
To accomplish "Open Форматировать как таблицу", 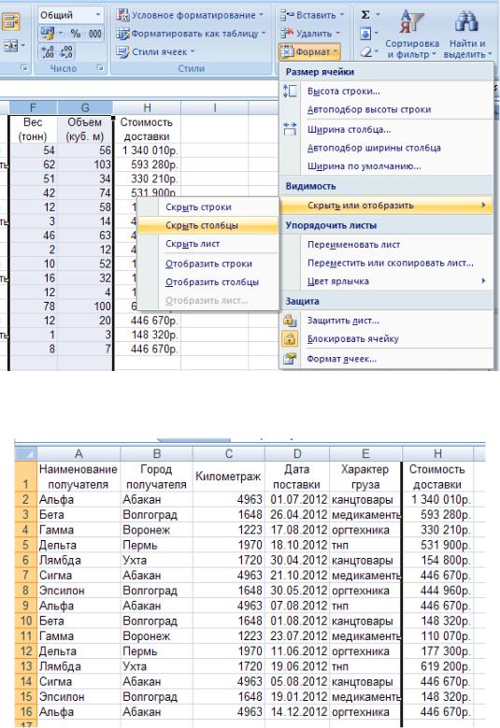I will tap(191, 34).
